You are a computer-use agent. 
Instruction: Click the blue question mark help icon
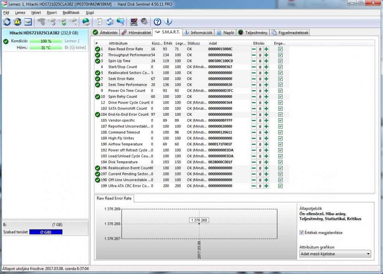157,22
